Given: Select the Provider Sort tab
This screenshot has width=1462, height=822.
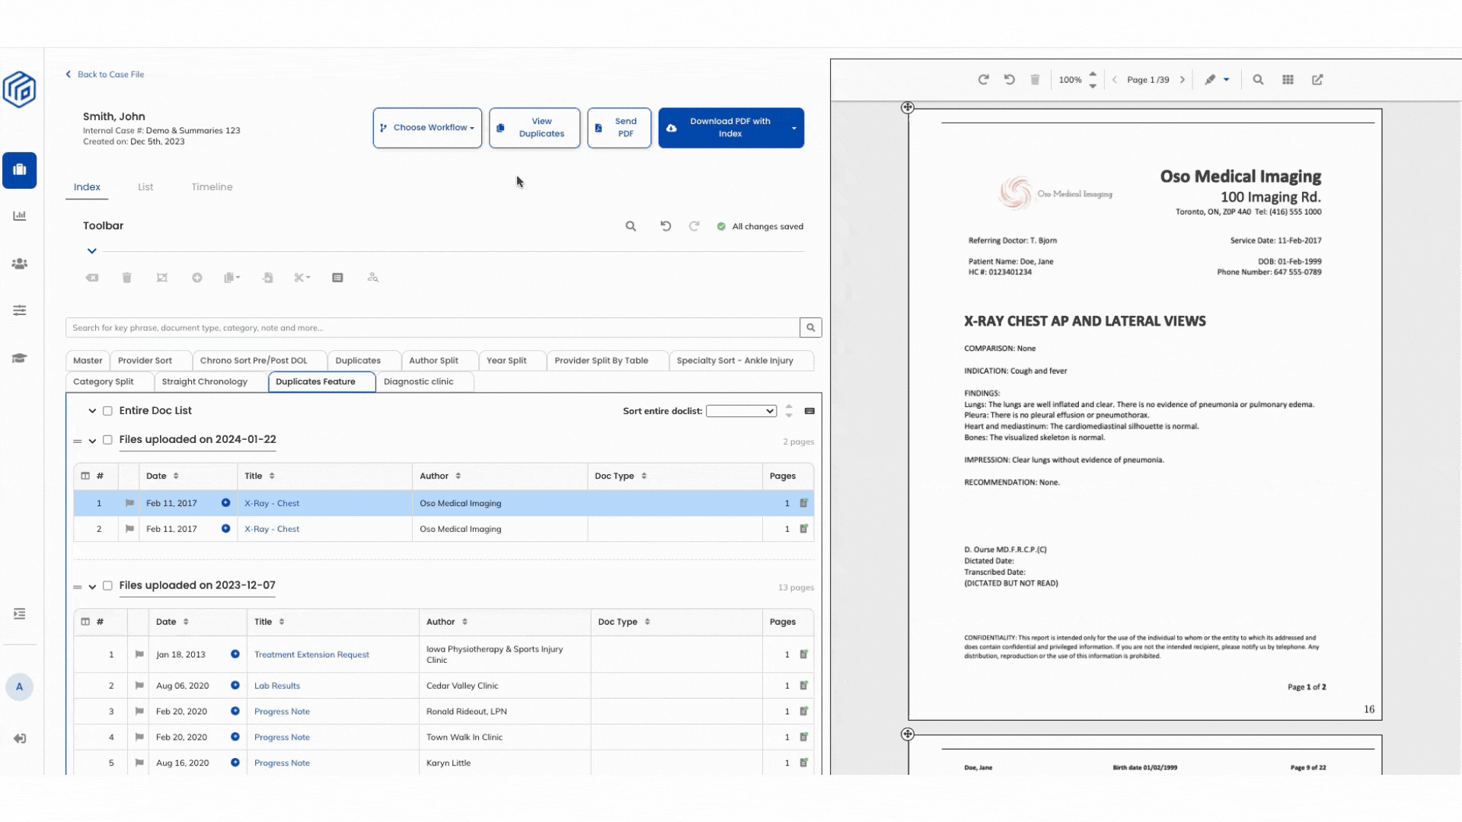Looking at the screenshot, I should [x=145, y=361].
